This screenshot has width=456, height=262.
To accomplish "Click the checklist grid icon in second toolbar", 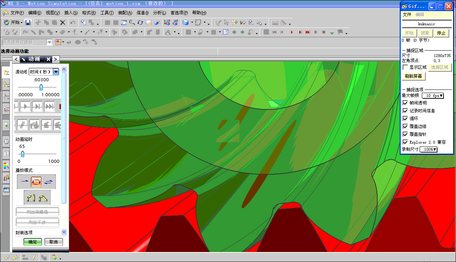I will coord(226,32).
